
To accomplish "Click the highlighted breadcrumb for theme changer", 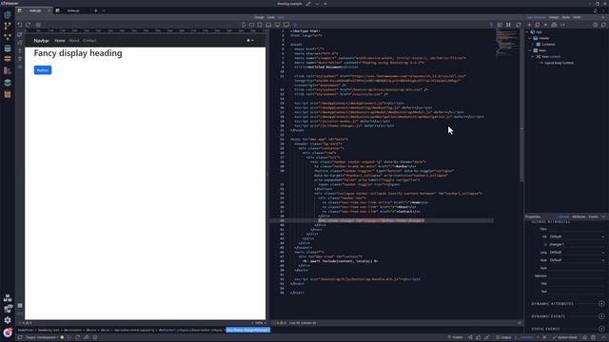I will click(x=247, y=330).
